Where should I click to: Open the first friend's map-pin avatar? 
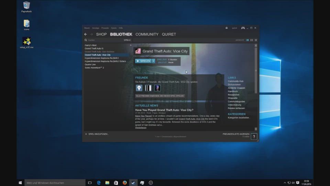[x=139, y=88]
